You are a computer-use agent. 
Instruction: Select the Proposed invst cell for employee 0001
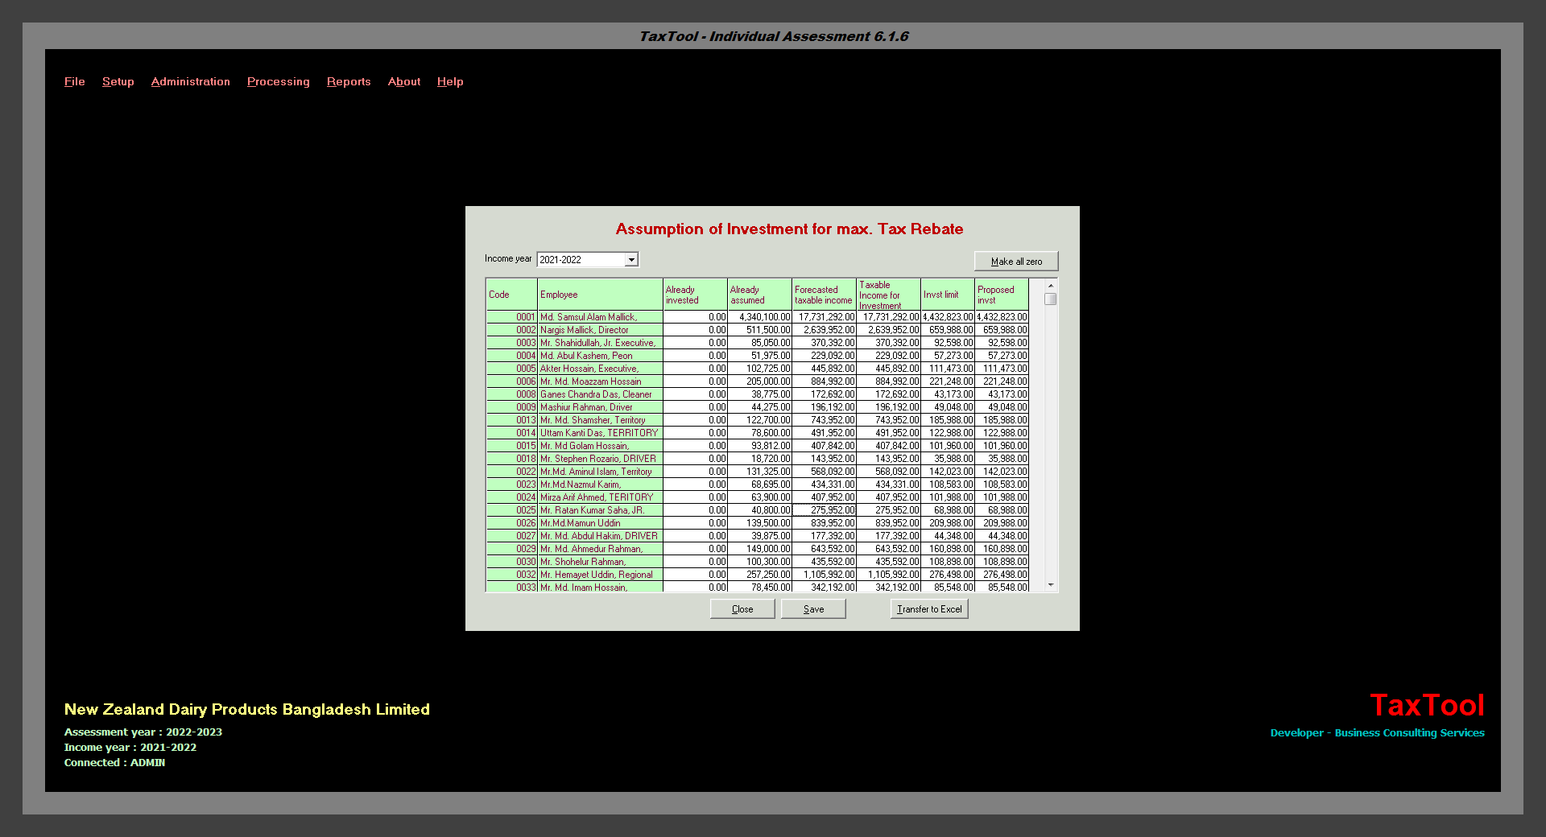[x=1002, y=317]
